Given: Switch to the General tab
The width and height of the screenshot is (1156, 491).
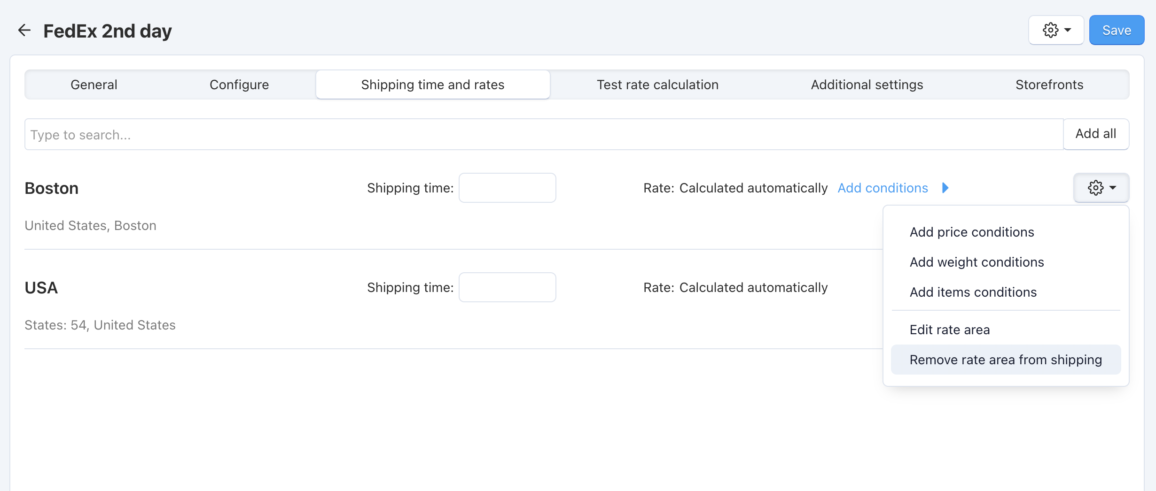Looking at the screenshot, I should (94, 84).
